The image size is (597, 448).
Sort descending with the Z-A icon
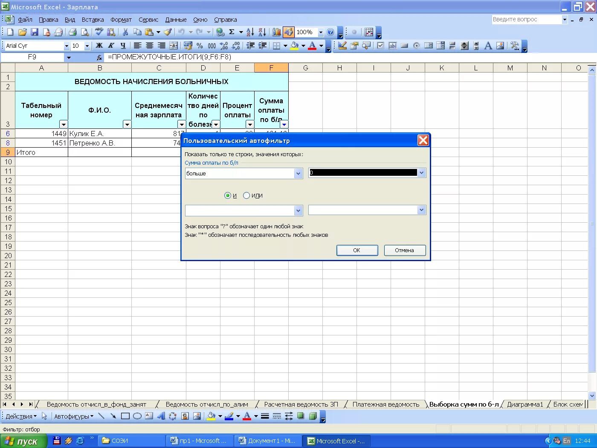point(262,32)
